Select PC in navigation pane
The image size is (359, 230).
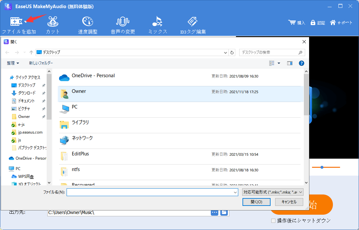[15, 169]
